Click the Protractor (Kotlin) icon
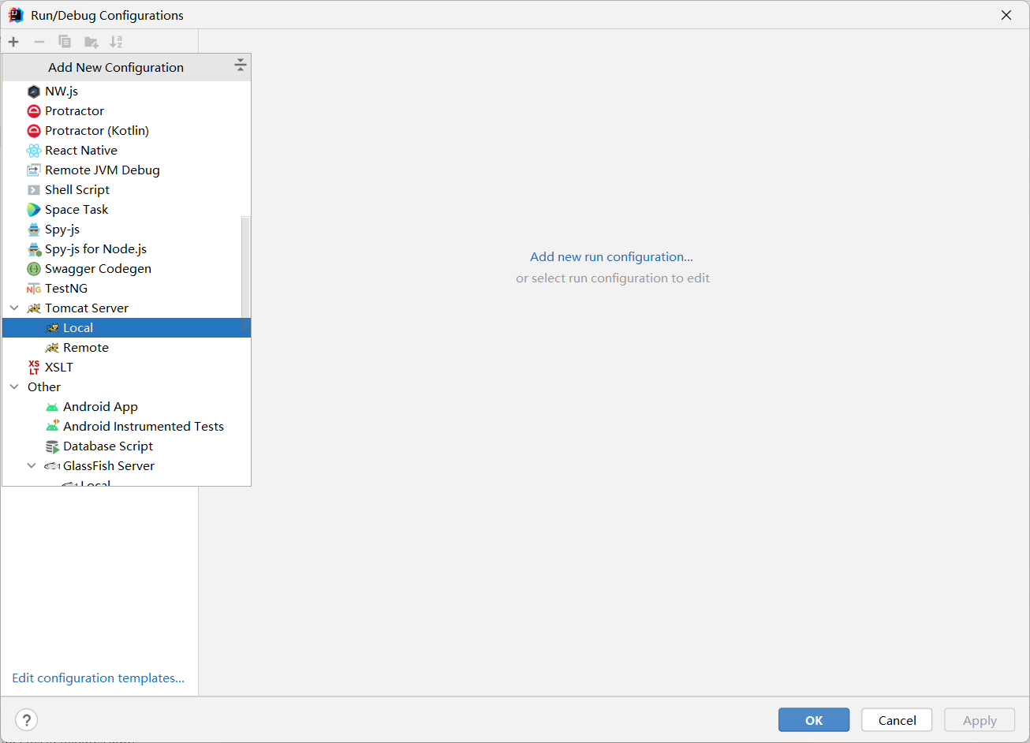 coord(33,131)
